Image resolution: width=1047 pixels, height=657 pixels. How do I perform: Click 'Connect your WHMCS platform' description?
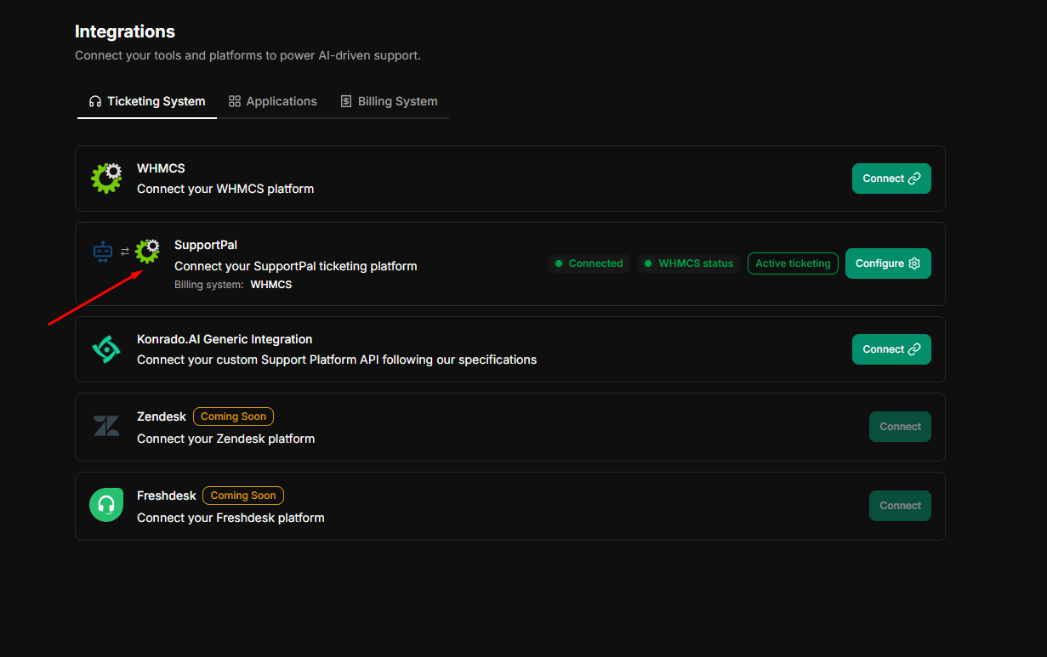point(225,189)
